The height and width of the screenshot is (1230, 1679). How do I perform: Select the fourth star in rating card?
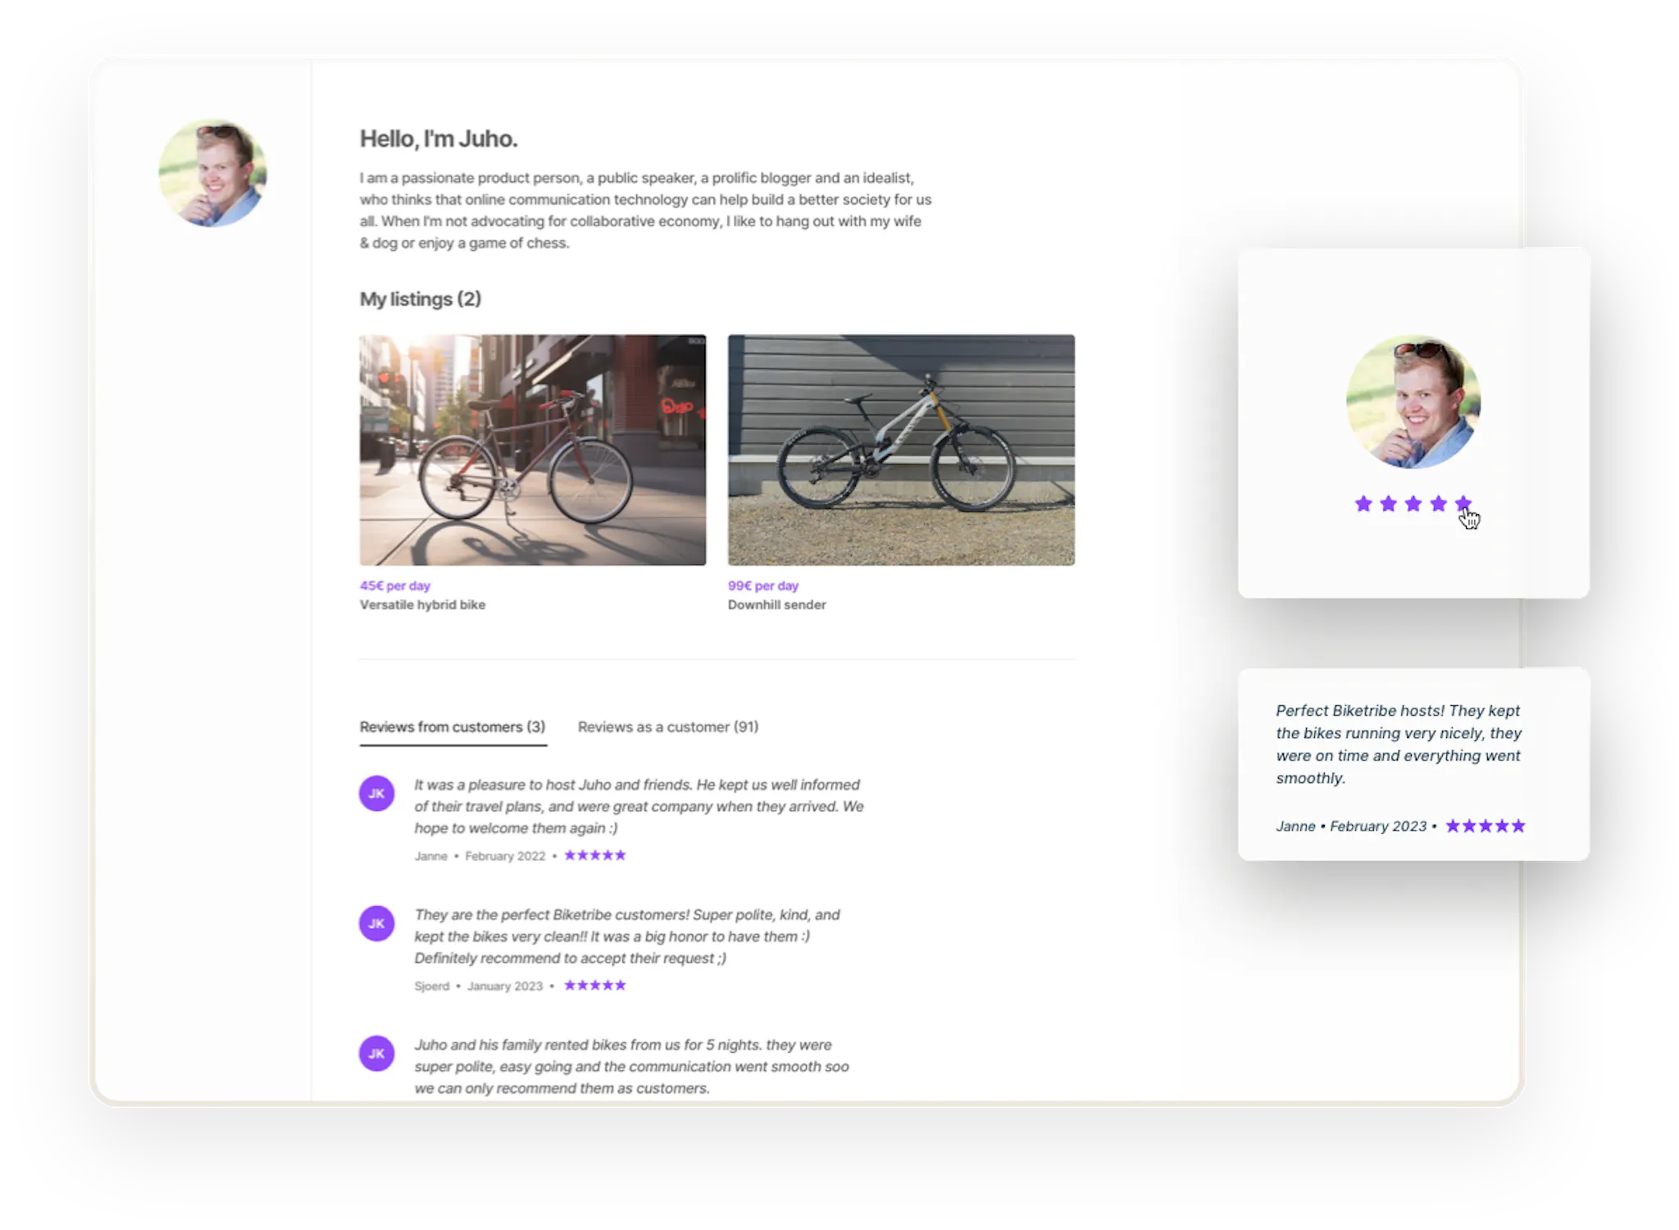(1438, 503)
